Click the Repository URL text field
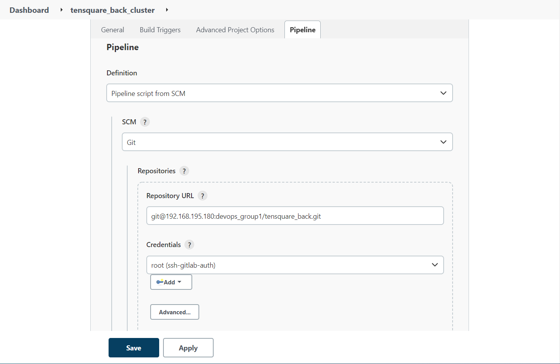 295,216
